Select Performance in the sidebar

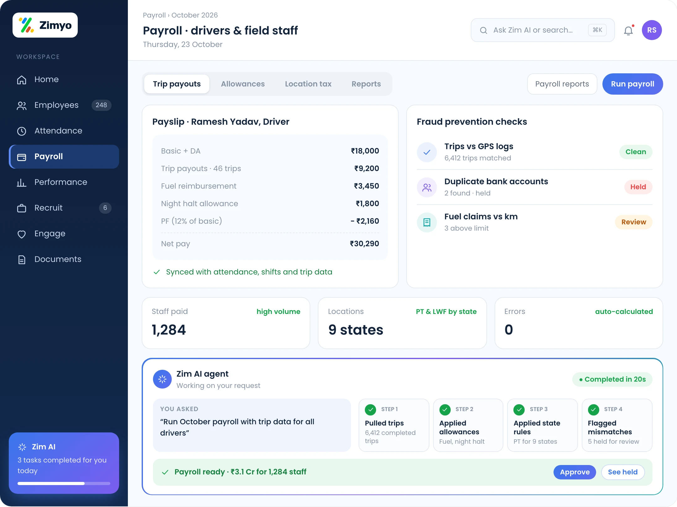(64, 182)
